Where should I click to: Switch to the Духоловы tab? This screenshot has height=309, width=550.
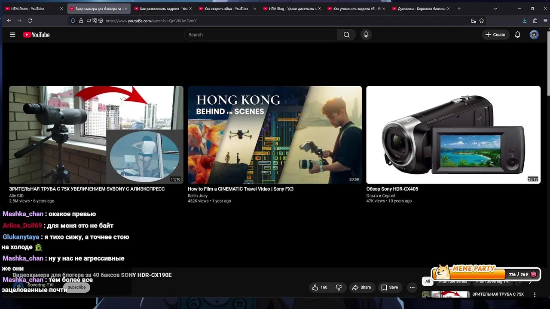(421, 9)
